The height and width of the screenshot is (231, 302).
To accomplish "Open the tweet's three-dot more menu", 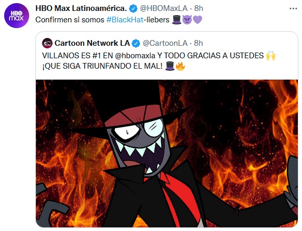I will (x=293, y=9).
